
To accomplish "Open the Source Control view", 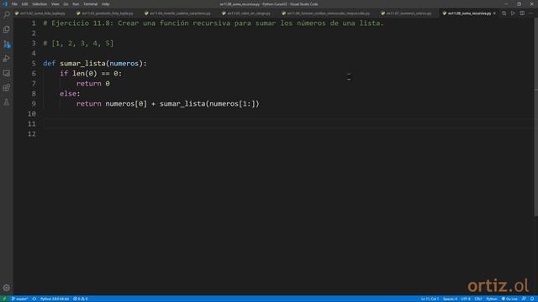I will tap(7, 44).
